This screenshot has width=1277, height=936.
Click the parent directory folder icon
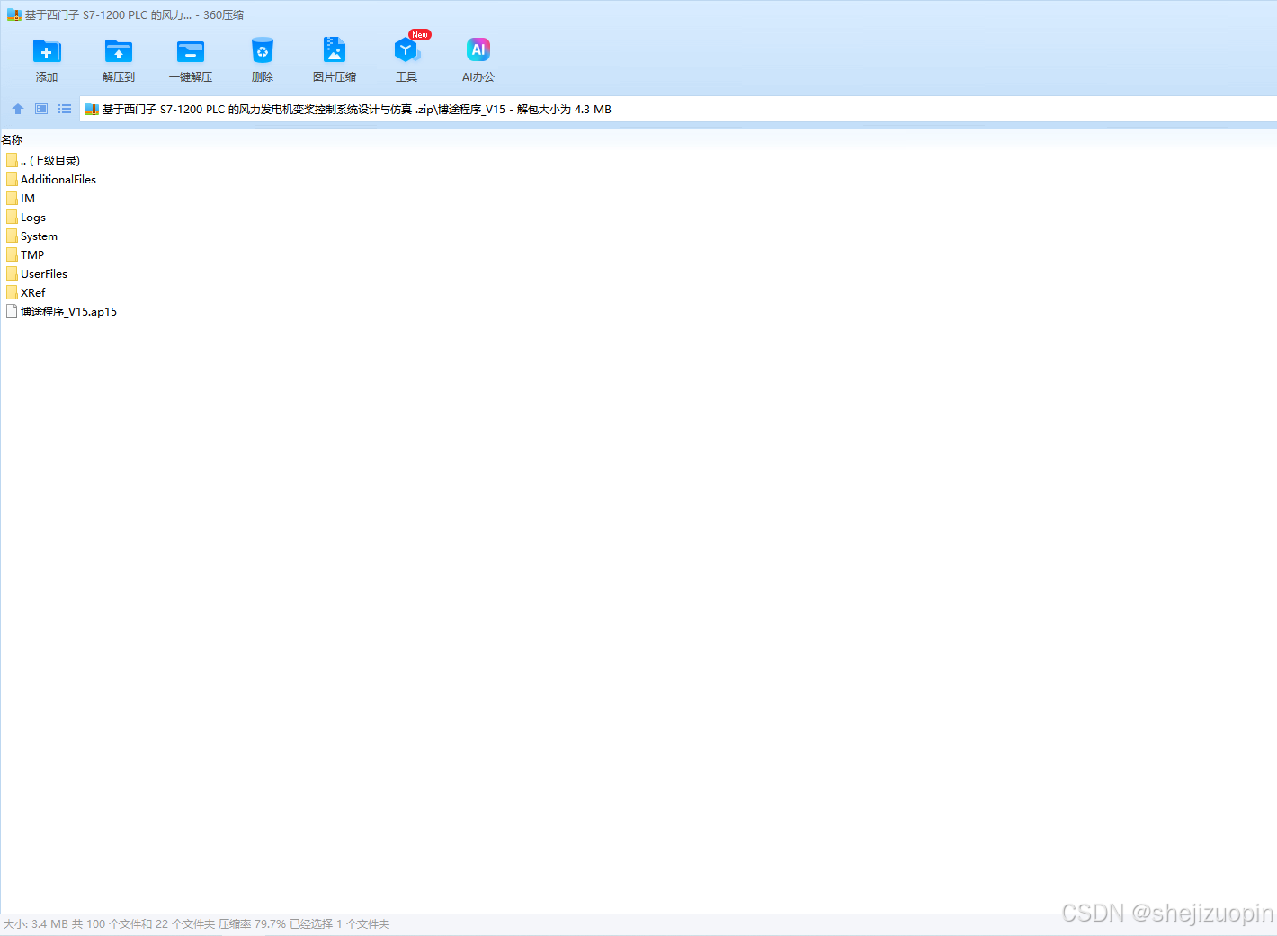tap(12, 160)
